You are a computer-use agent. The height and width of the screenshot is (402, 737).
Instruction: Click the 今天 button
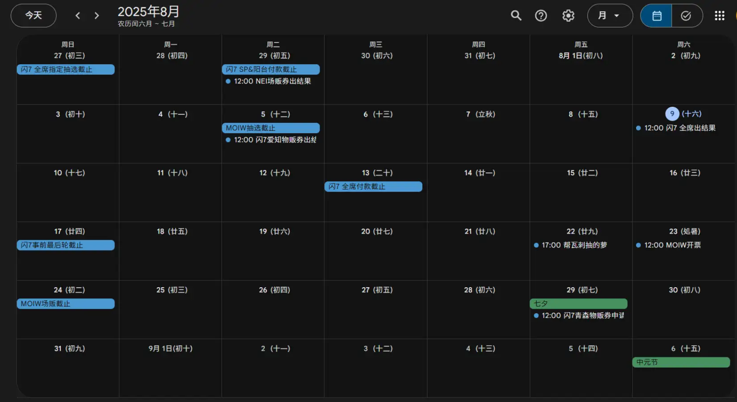click(34, 16)
